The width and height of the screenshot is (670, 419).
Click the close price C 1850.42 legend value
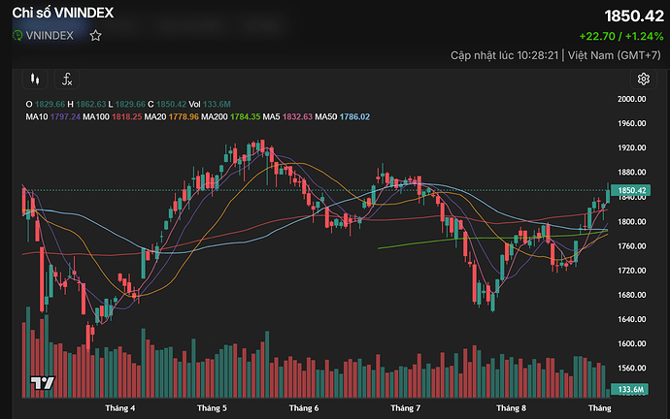[167, 104]
